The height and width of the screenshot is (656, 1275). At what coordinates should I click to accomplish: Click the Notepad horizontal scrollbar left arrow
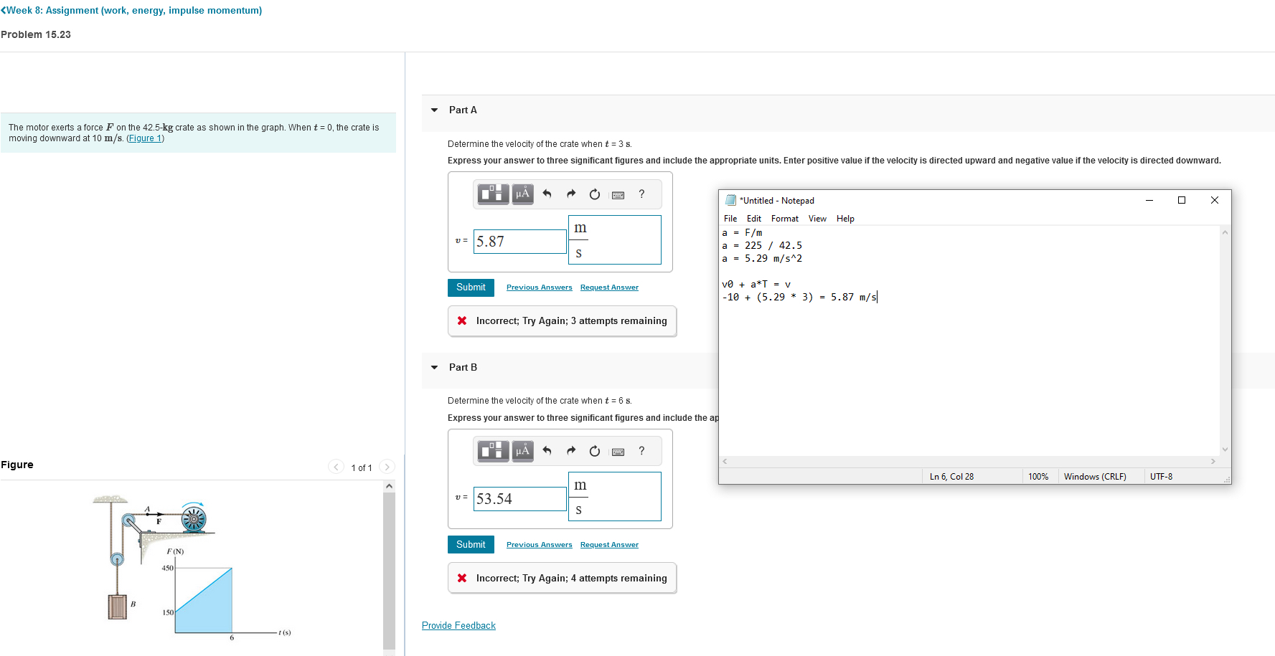(725, 462)
